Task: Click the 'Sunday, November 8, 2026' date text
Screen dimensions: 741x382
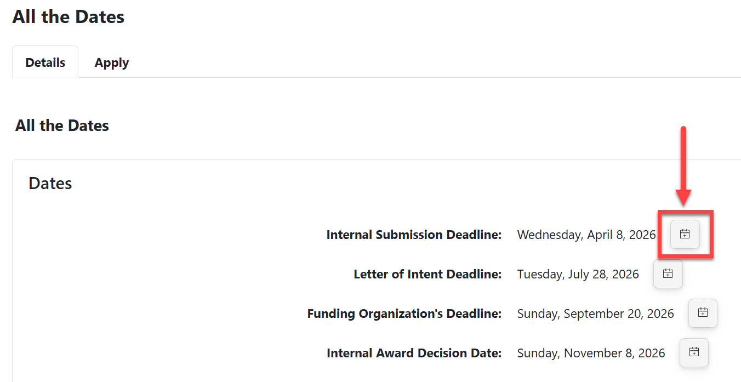Action: [591, 352]
